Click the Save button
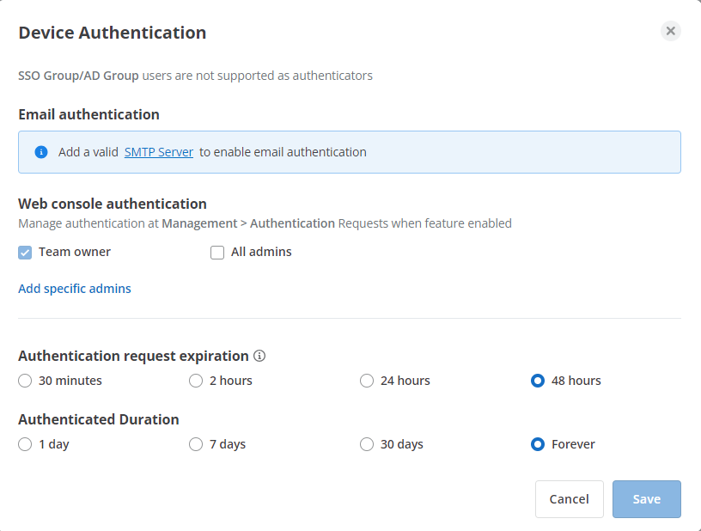This screenshot has height=531, width=701. pos(647,499)
